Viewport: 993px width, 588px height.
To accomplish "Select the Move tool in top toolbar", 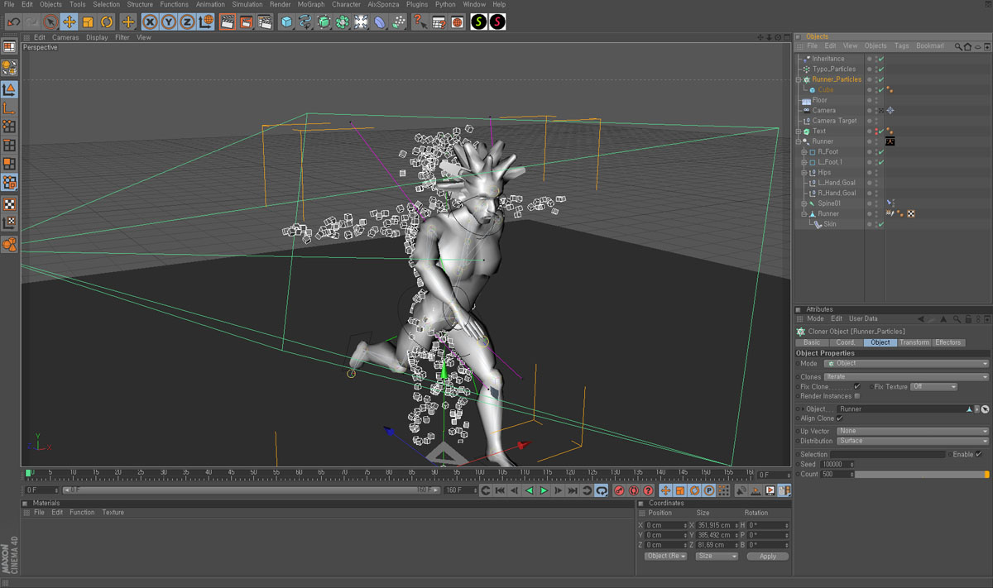I will coord(70,22).
